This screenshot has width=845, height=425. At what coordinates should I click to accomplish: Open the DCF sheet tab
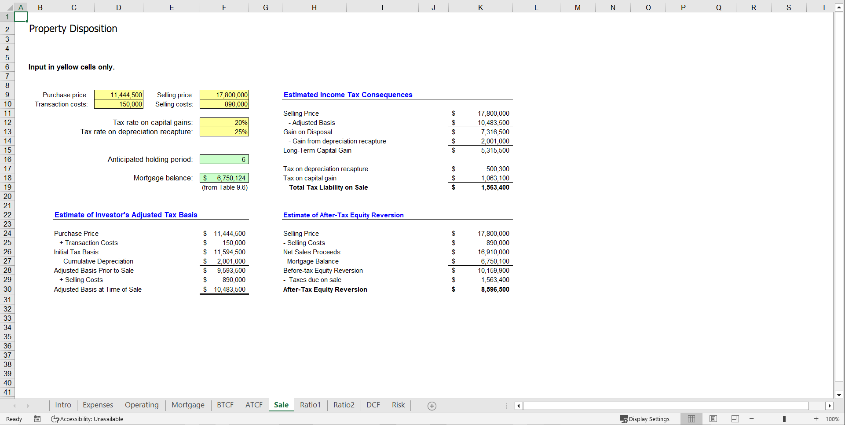[373, 405]
